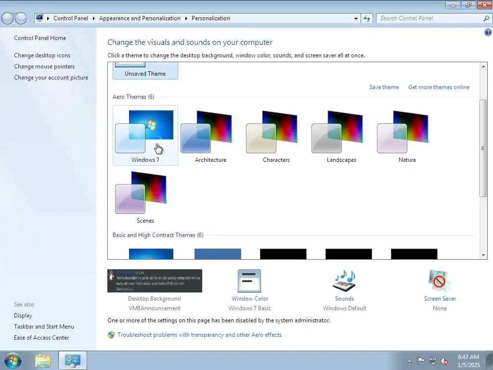Click the Windows 7 Basic color label
This screenshot has width=493, height=370.
tap(250, 308)
